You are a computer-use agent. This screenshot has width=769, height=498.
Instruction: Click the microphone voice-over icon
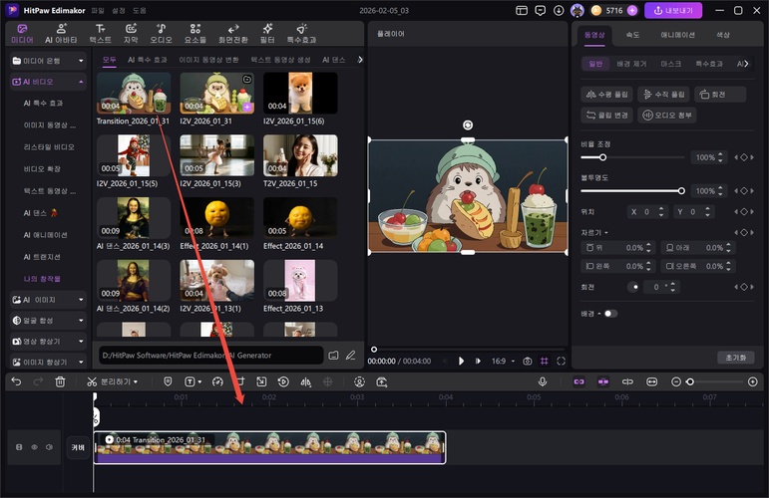(543, 381)
